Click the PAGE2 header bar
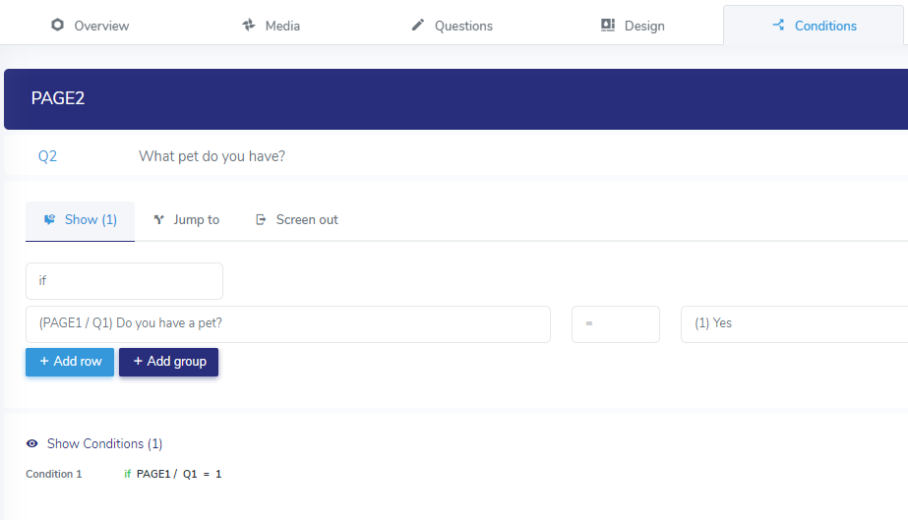This screenshot has height=520, width=908. click(455, 99)
